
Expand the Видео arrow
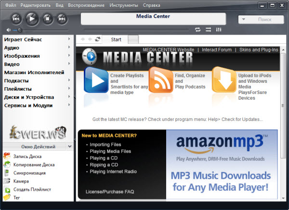[x=69, y=64]
